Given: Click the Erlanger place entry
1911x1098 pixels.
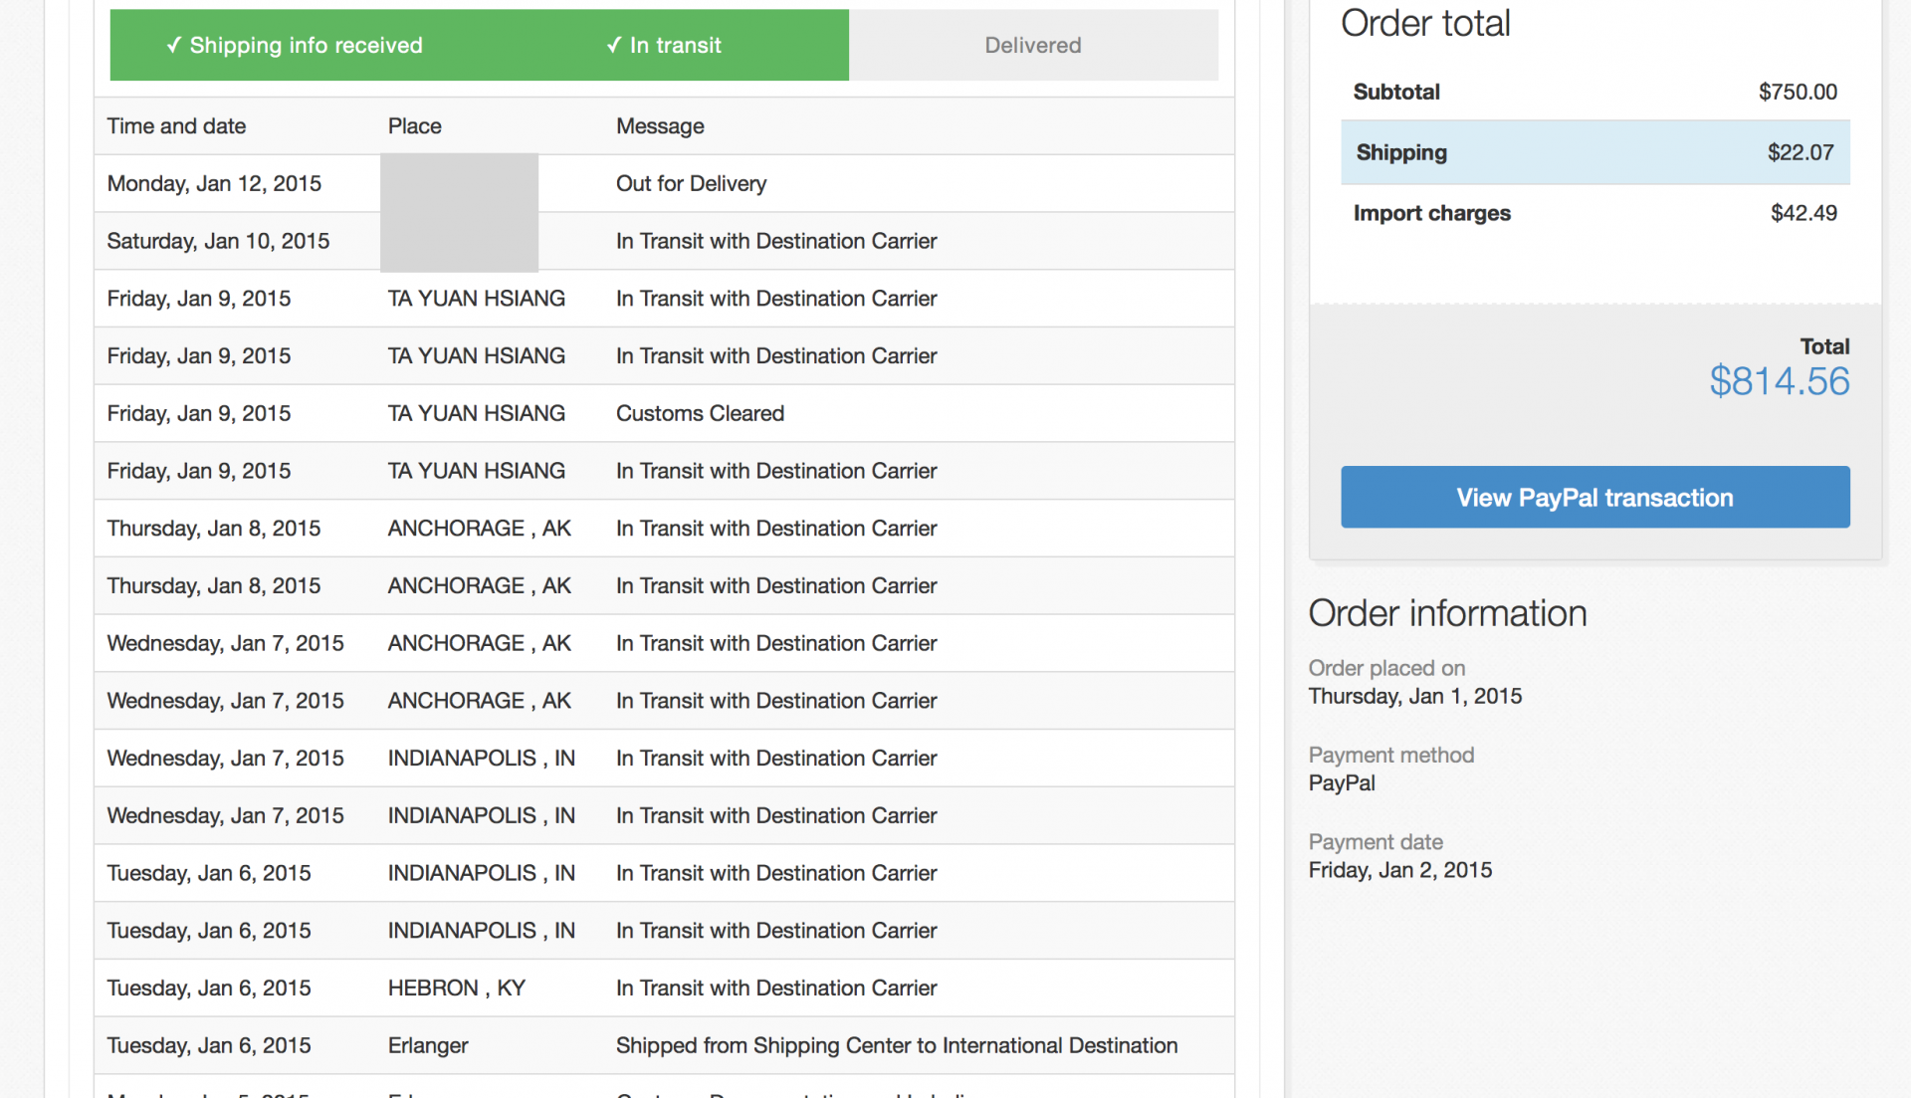Looking at the screenshot, I should click(428, 1045).
